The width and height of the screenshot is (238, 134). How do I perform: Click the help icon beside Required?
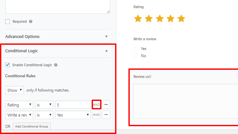31,21
